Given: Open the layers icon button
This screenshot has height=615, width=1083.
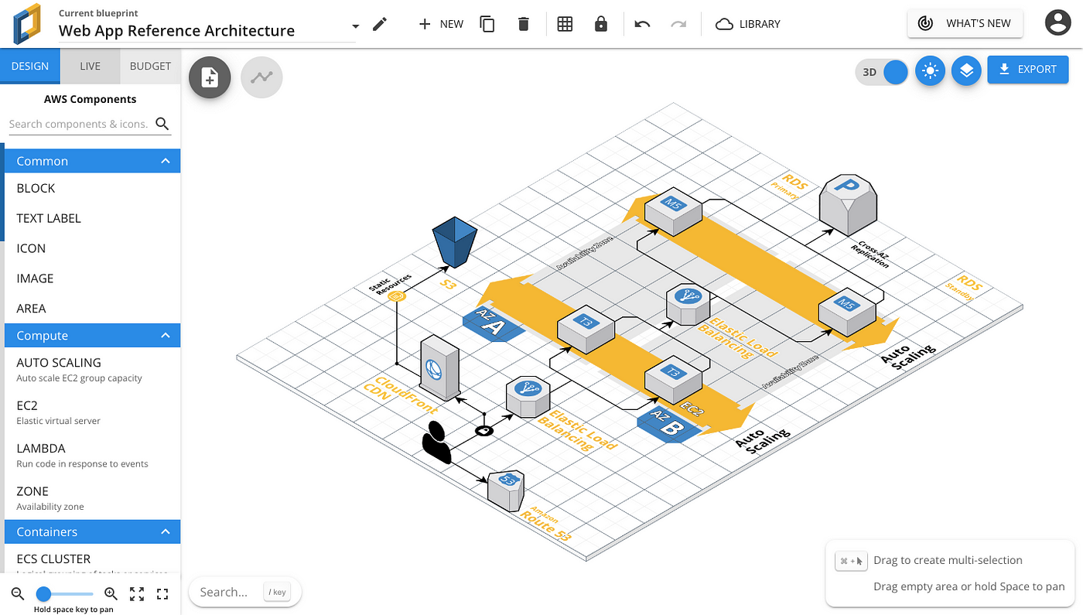Looking at the screenshot, I should [966, 70].
